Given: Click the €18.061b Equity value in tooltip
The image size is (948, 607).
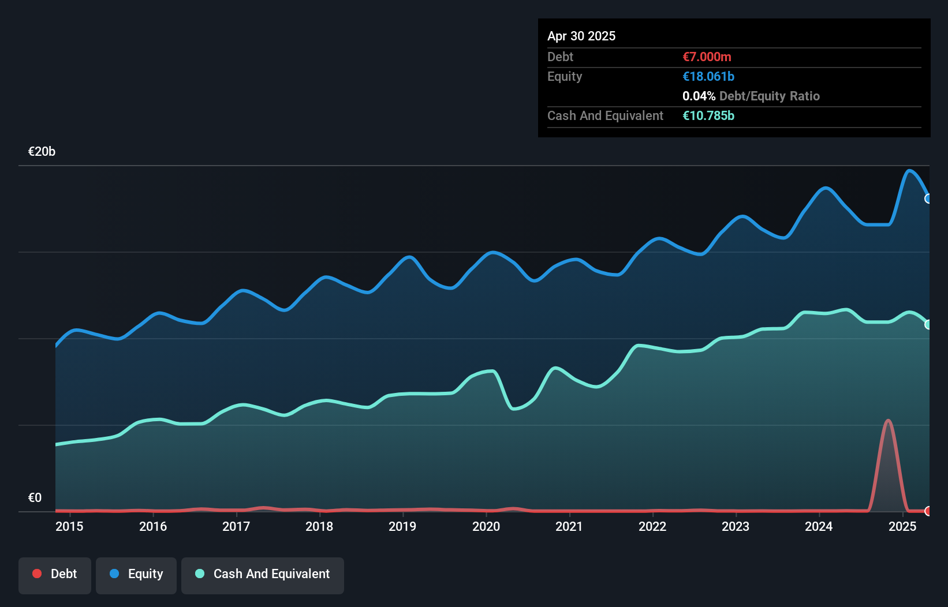Looking at the screenshot, I should tap(708, 76).
